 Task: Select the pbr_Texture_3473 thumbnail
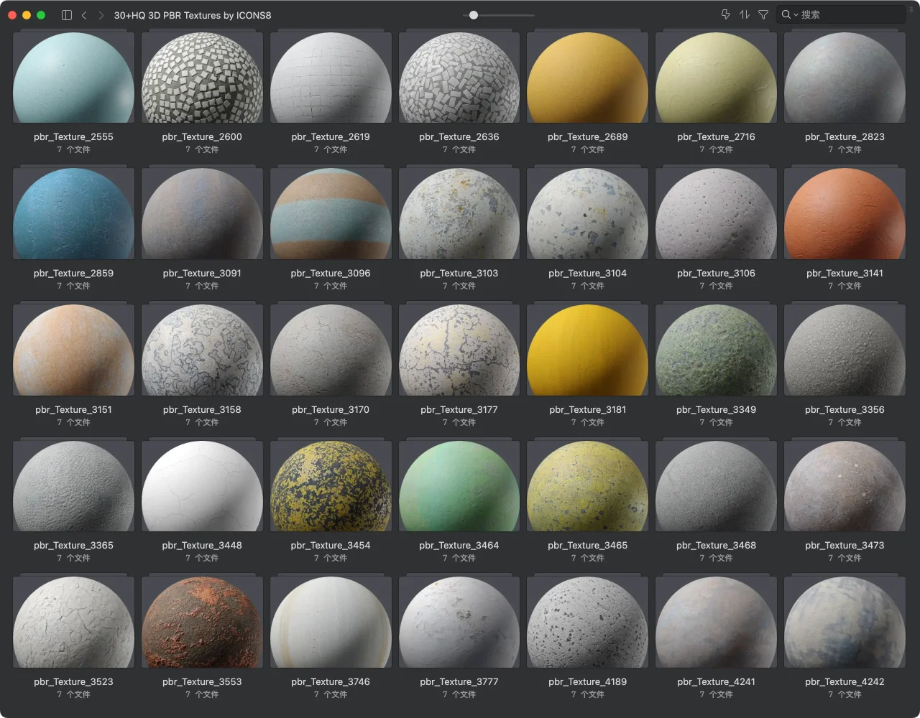click(845, 486)
